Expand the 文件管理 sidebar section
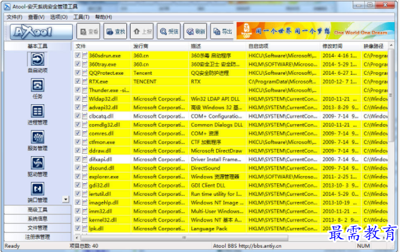 pos(37,228)
